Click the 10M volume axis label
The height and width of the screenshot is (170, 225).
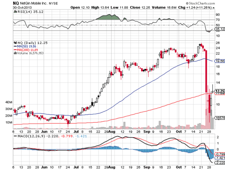9,122
